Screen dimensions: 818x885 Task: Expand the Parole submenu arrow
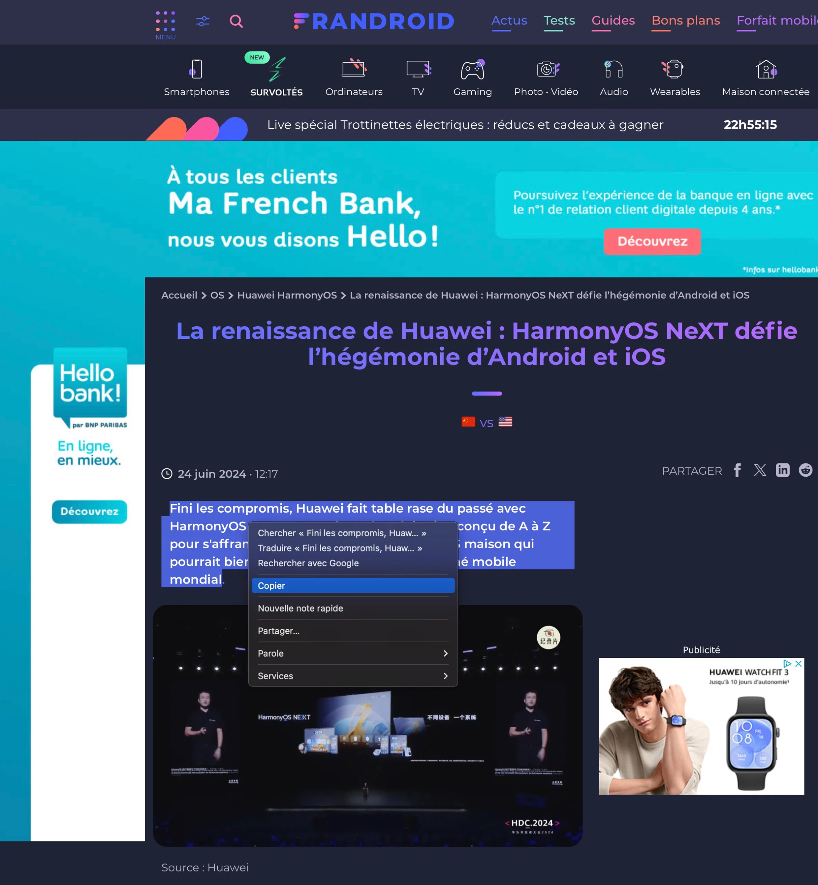coord(446,654)
